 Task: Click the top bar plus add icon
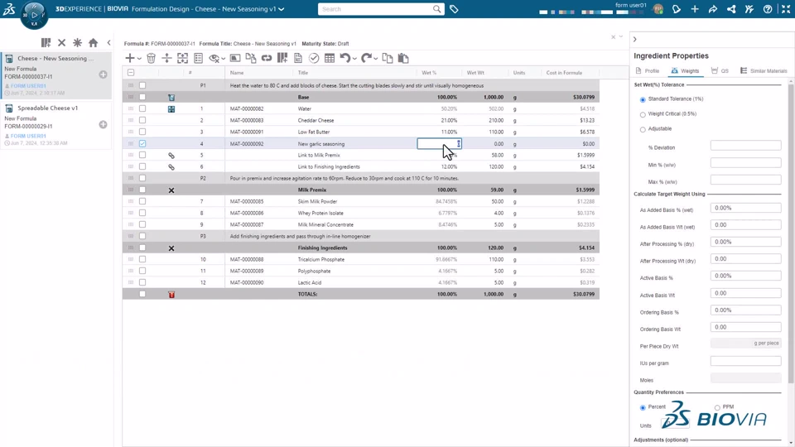tap(695, 9)
